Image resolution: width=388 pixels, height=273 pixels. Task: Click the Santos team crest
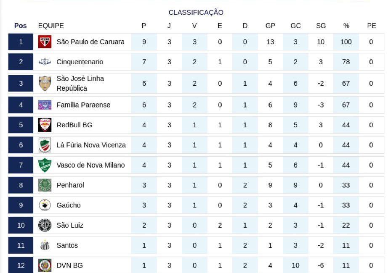pyautogui.click(x=45, y=245)
